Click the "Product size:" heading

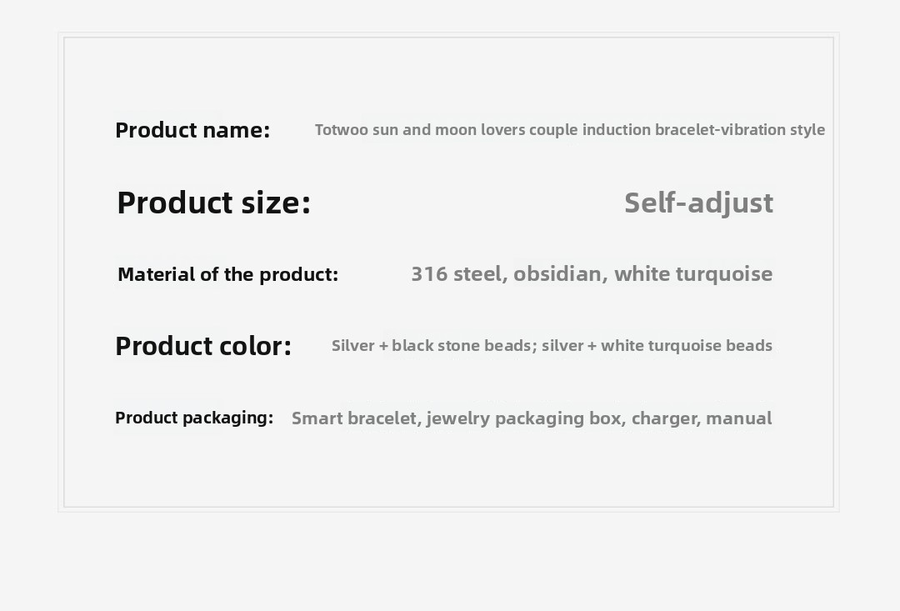[x=213, y=203]
